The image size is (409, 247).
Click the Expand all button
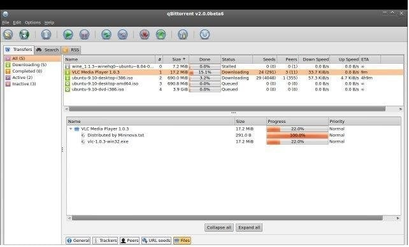click(249, 227)
